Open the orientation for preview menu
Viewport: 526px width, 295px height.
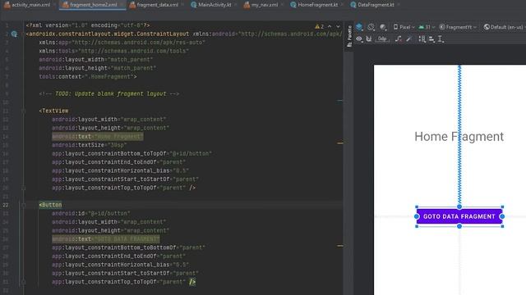(371, 27)
